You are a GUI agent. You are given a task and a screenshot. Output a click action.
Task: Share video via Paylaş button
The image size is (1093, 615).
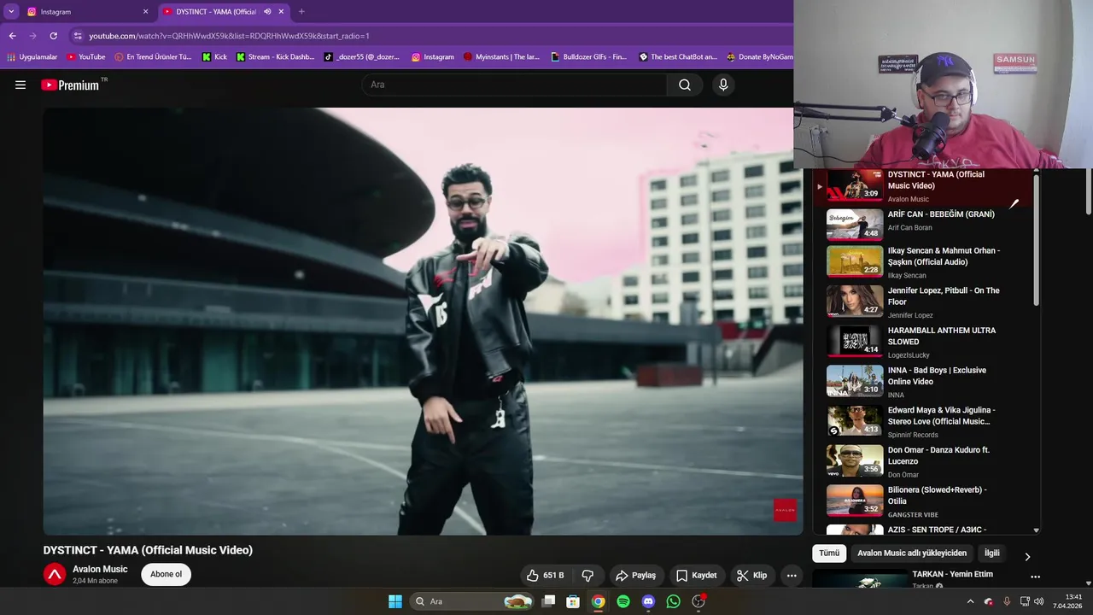(x=635, y=576)
